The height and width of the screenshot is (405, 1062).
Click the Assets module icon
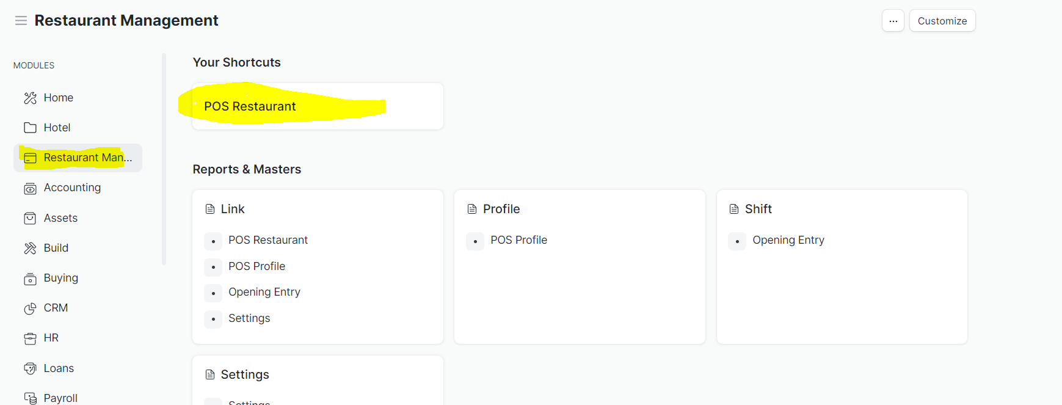(x=30, y=218)
